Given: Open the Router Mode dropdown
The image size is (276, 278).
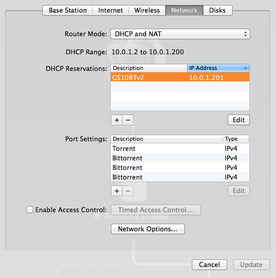Looking at the screenshot, I should (x=180, y=34).
